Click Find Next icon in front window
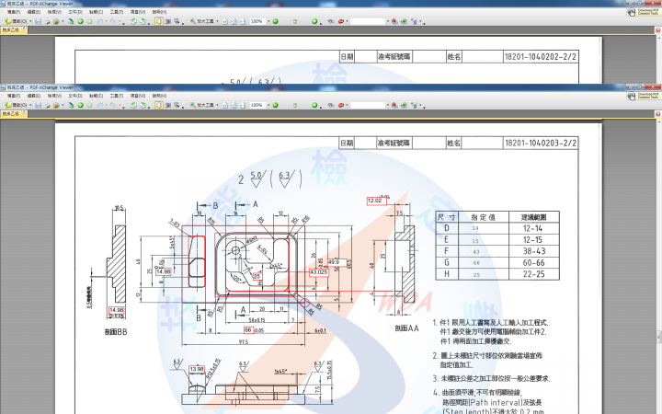This screenshot has height=414, width=662. pyautogui.click(x=404, y=105)
